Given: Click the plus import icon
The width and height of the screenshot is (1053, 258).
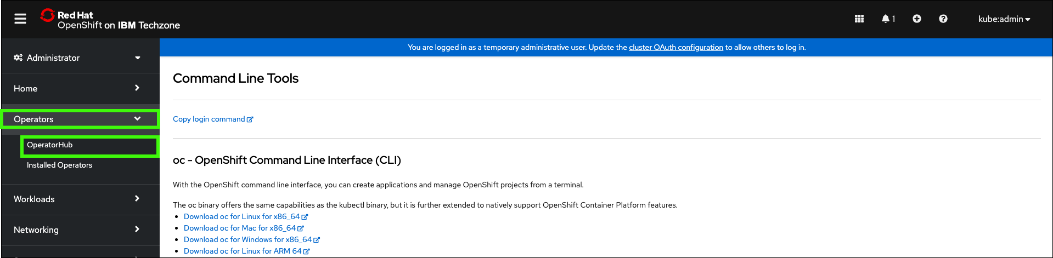Looking at the screenshot, I should 917,19.
